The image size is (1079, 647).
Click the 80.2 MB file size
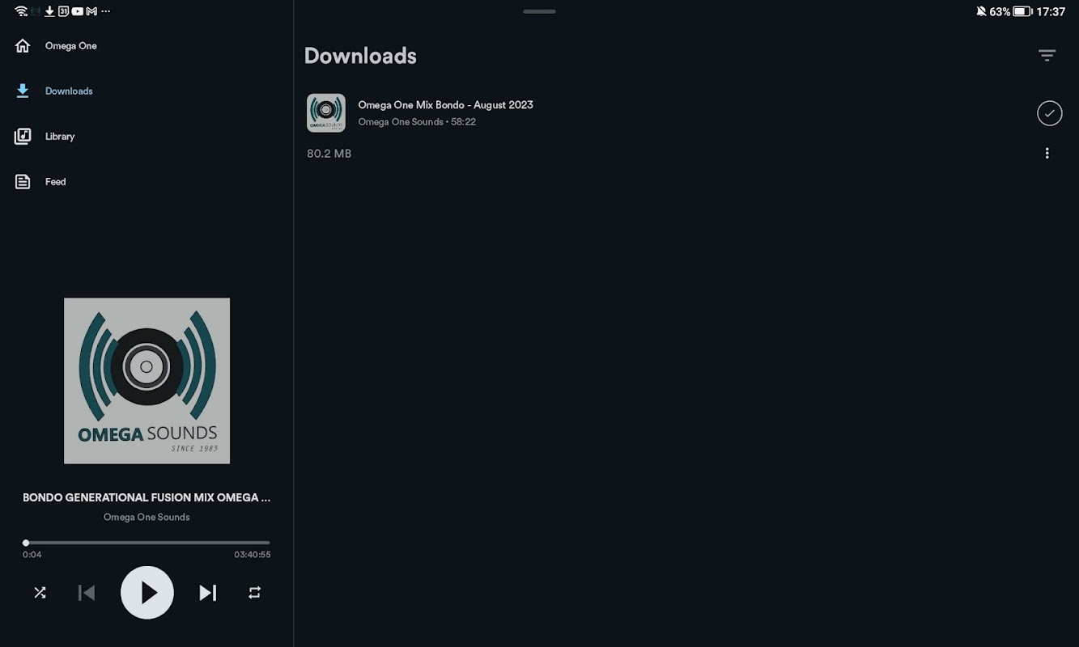pyautogui.click(x=329, y=154)
